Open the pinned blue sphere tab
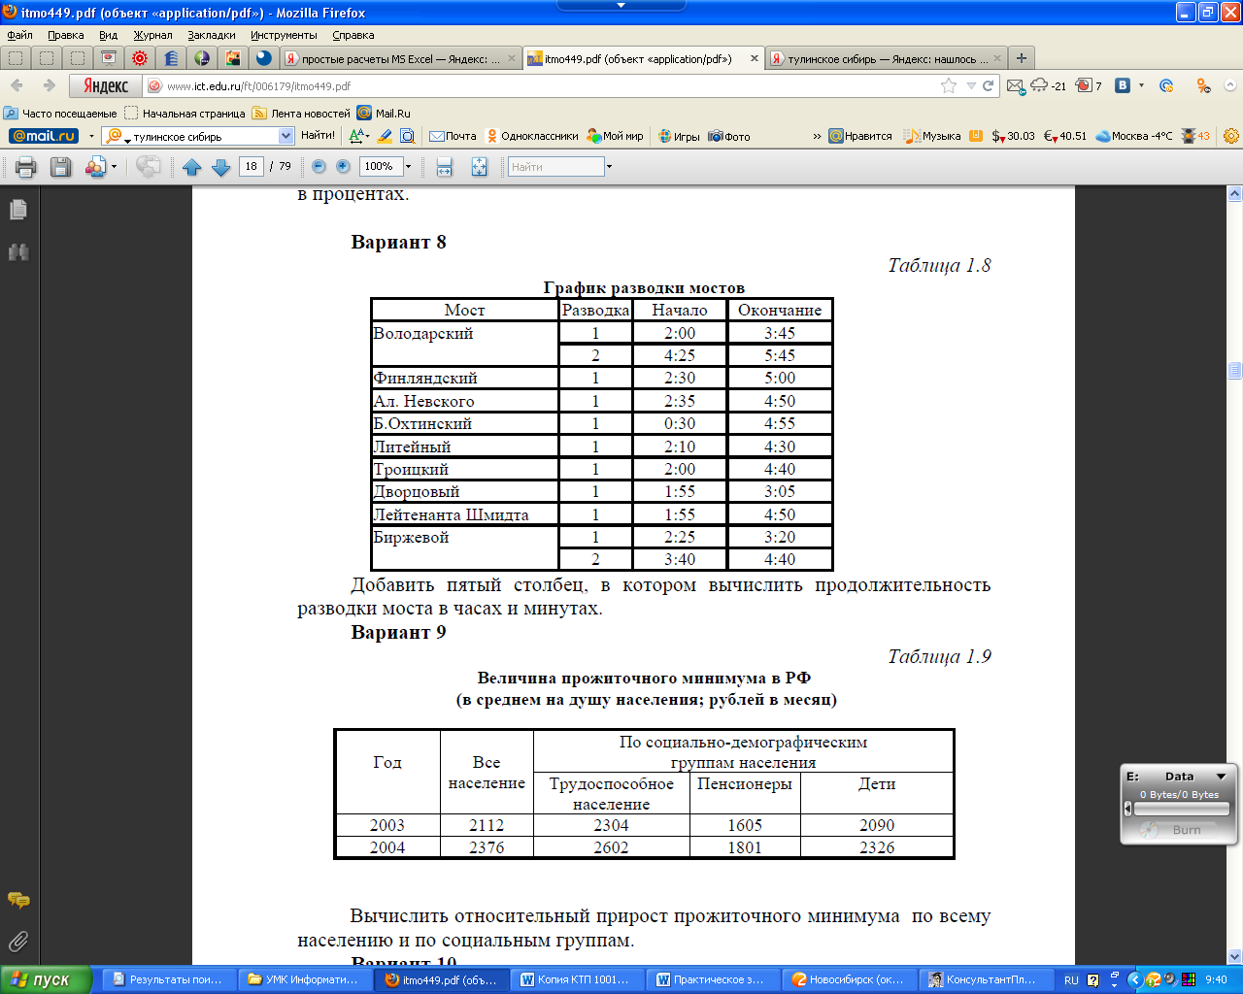The width and height of the screenshot is (1243, 994). 263,58
